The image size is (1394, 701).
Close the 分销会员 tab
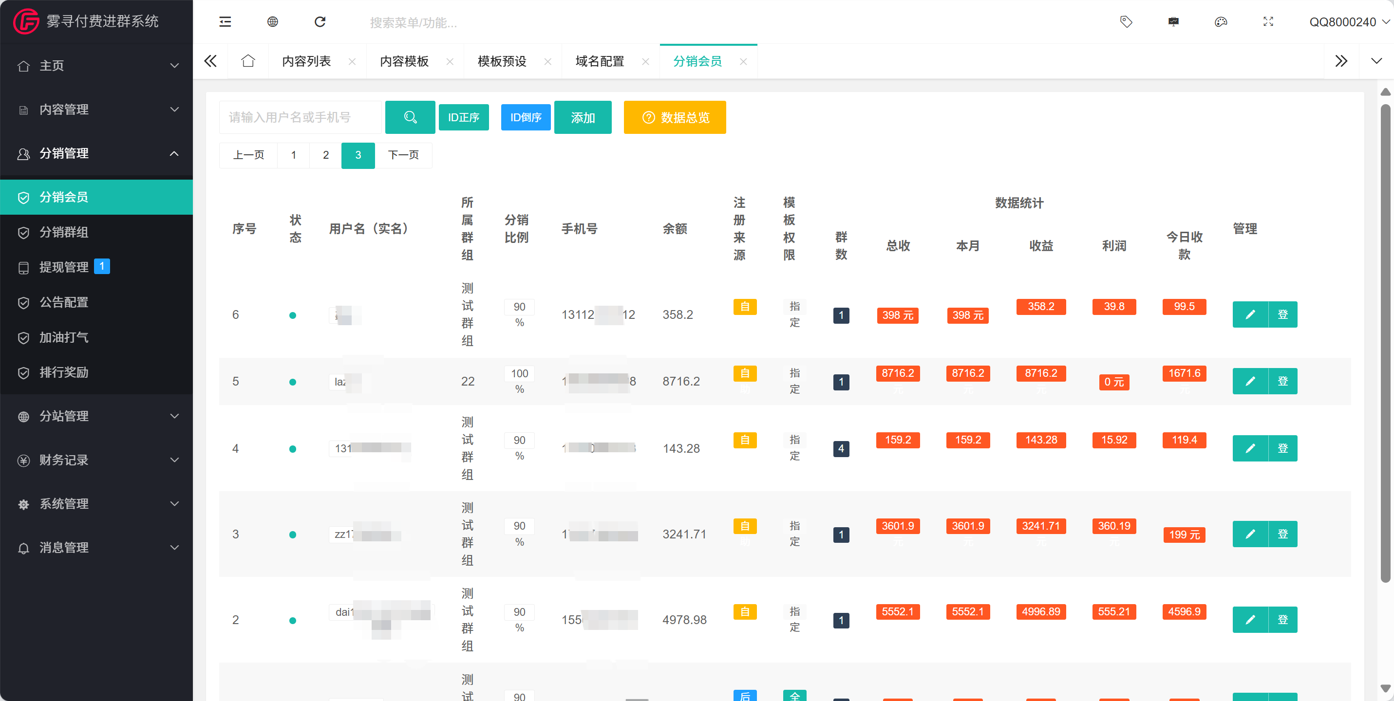click(x=743, y=62)
